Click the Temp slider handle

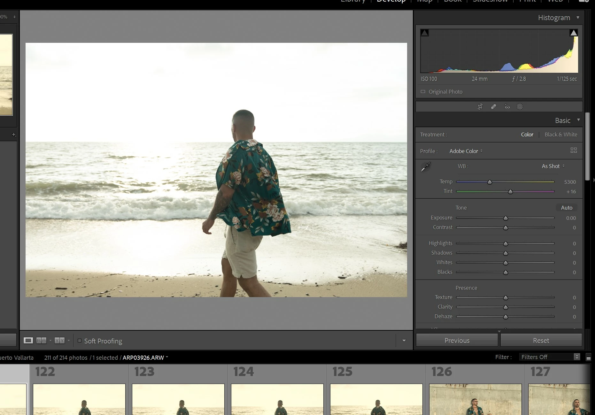click(490, 182)
